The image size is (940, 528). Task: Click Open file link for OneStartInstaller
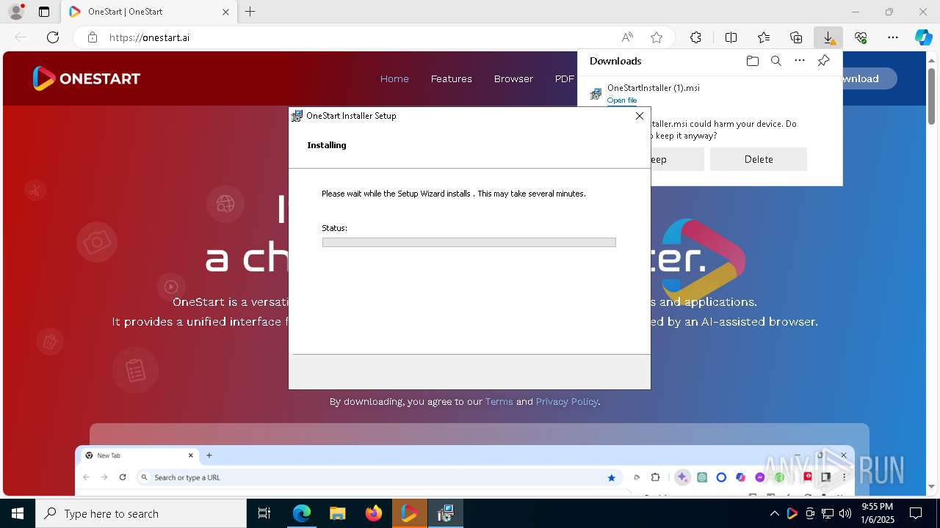[622, 100]
